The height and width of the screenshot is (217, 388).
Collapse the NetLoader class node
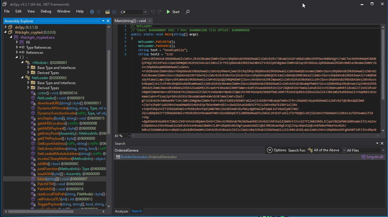click(22, 78)
